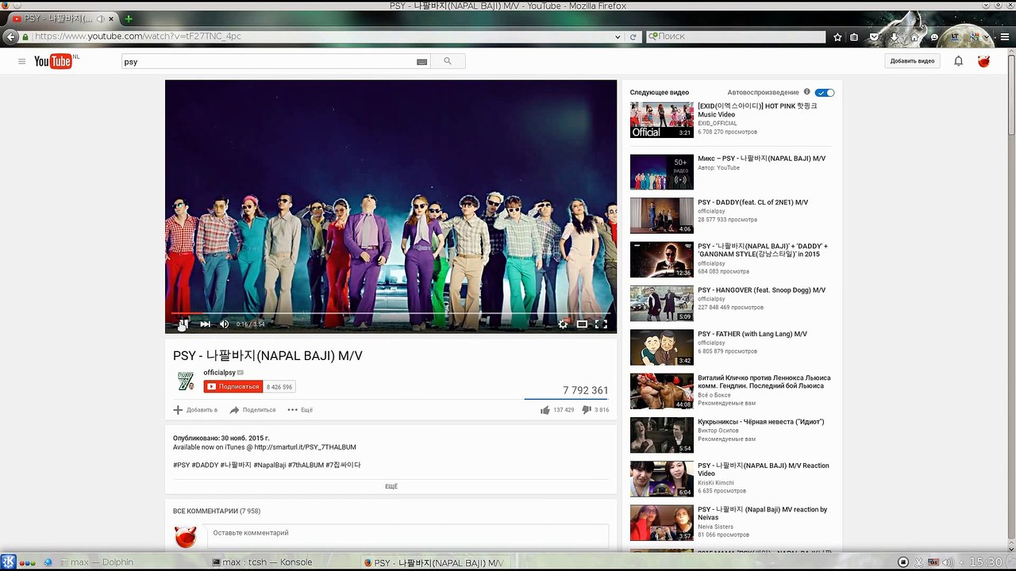This screenshot has width=1016, height=571.
Task: Open the YouTube guide hamburger menu
Action: tap(22, 61)
